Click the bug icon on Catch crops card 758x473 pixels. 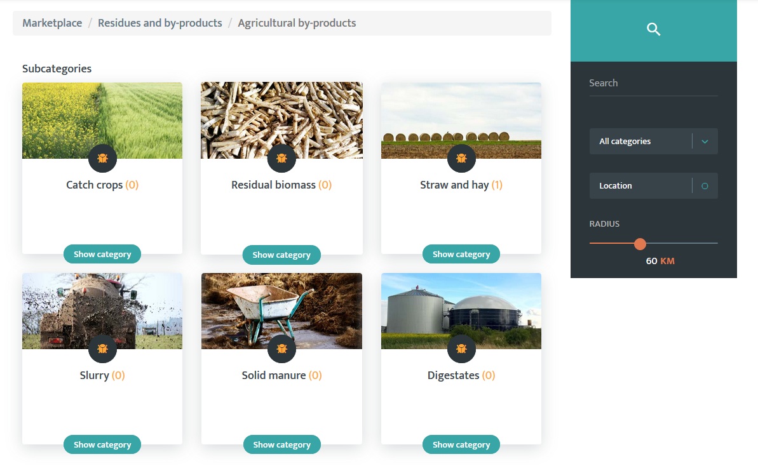click(x=102, y=158)
